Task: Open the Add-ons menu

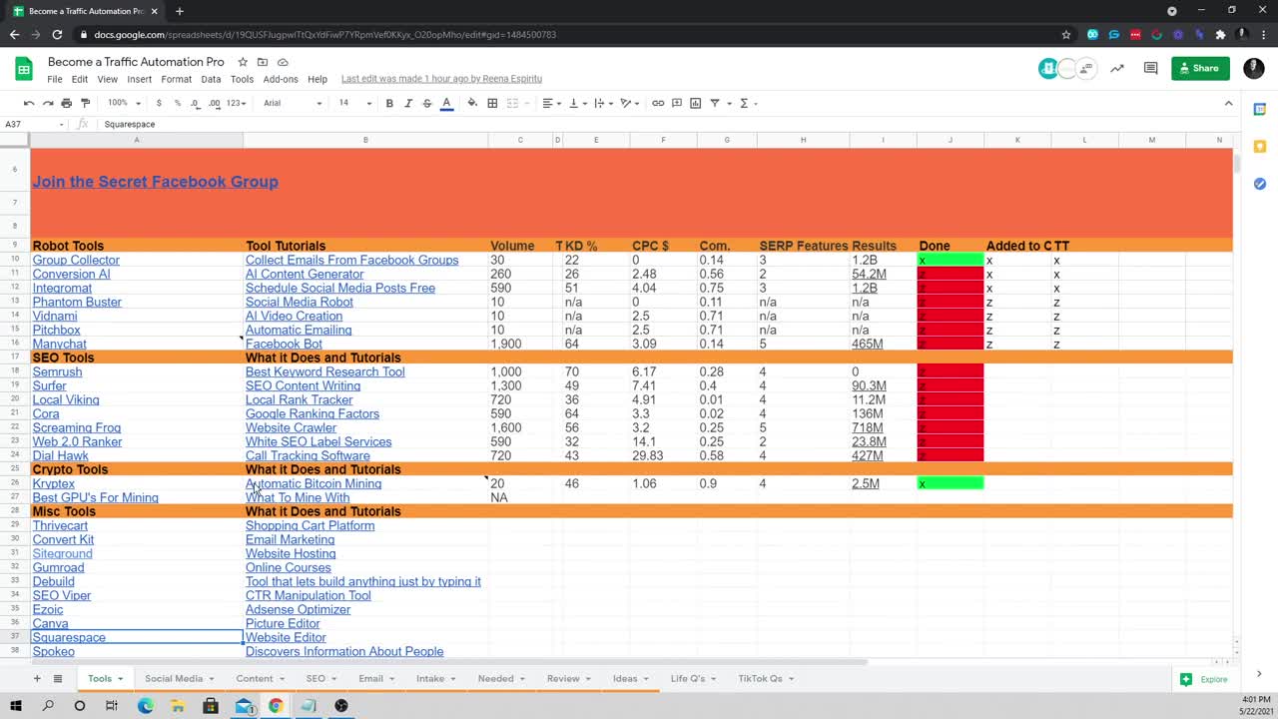Action: (281, 79)
